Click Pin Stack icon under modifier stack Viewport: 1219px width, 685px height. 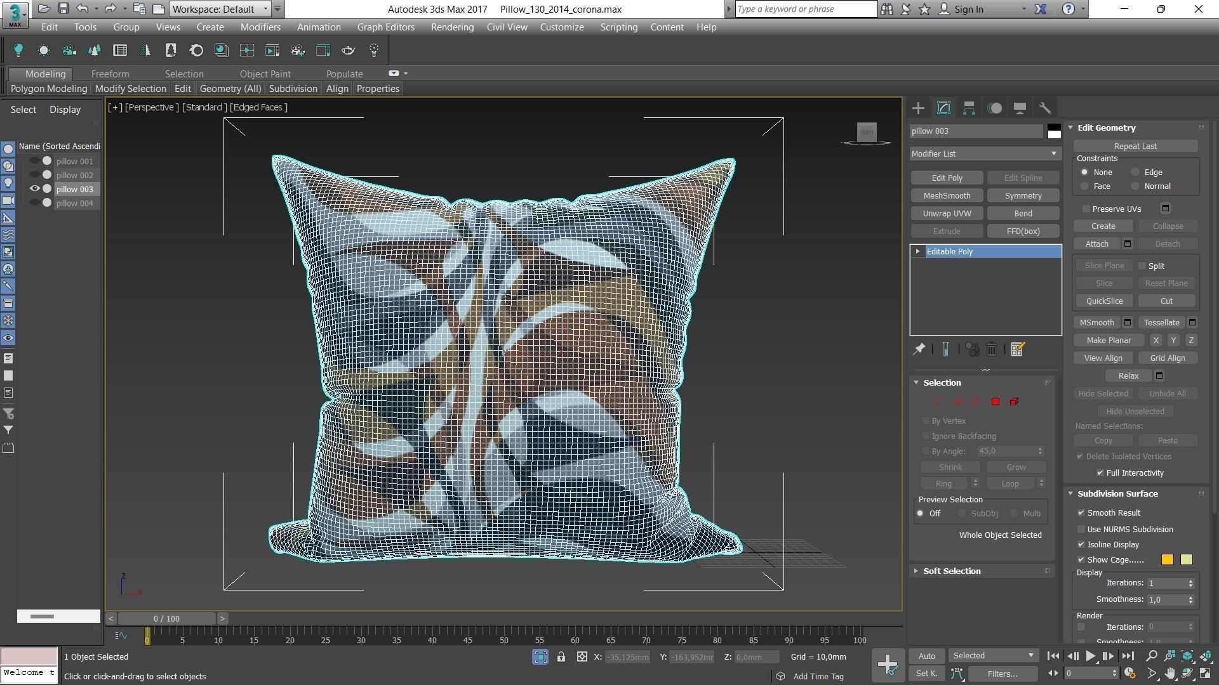[x=919, y=349]
